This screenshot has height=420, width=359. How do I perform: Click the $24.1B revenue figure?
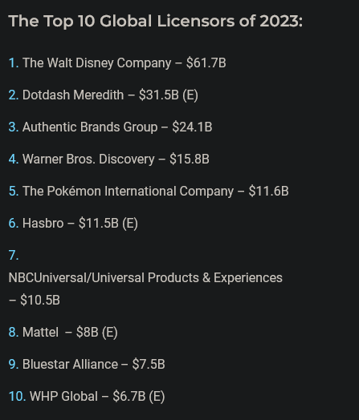pyautogui.click(x=192, y=127)
